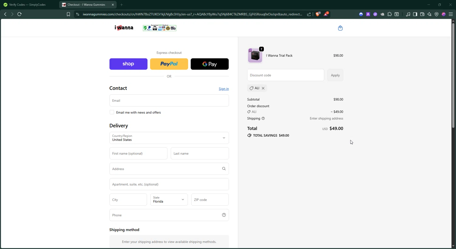Pay with Google Pay button

pos(210,64)
